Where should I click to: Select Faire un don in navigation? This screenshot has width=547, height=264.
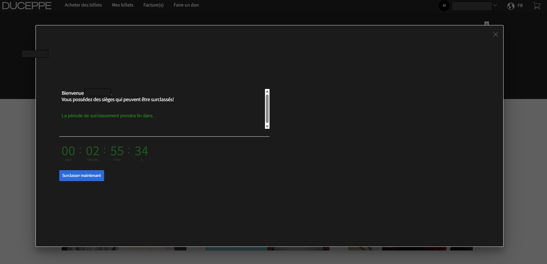(x=186, y=5)
